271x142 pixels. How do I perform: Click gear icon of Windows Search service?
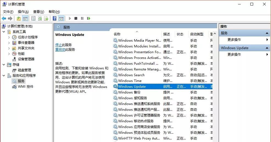pyautogui.click(x=115, y=75)
